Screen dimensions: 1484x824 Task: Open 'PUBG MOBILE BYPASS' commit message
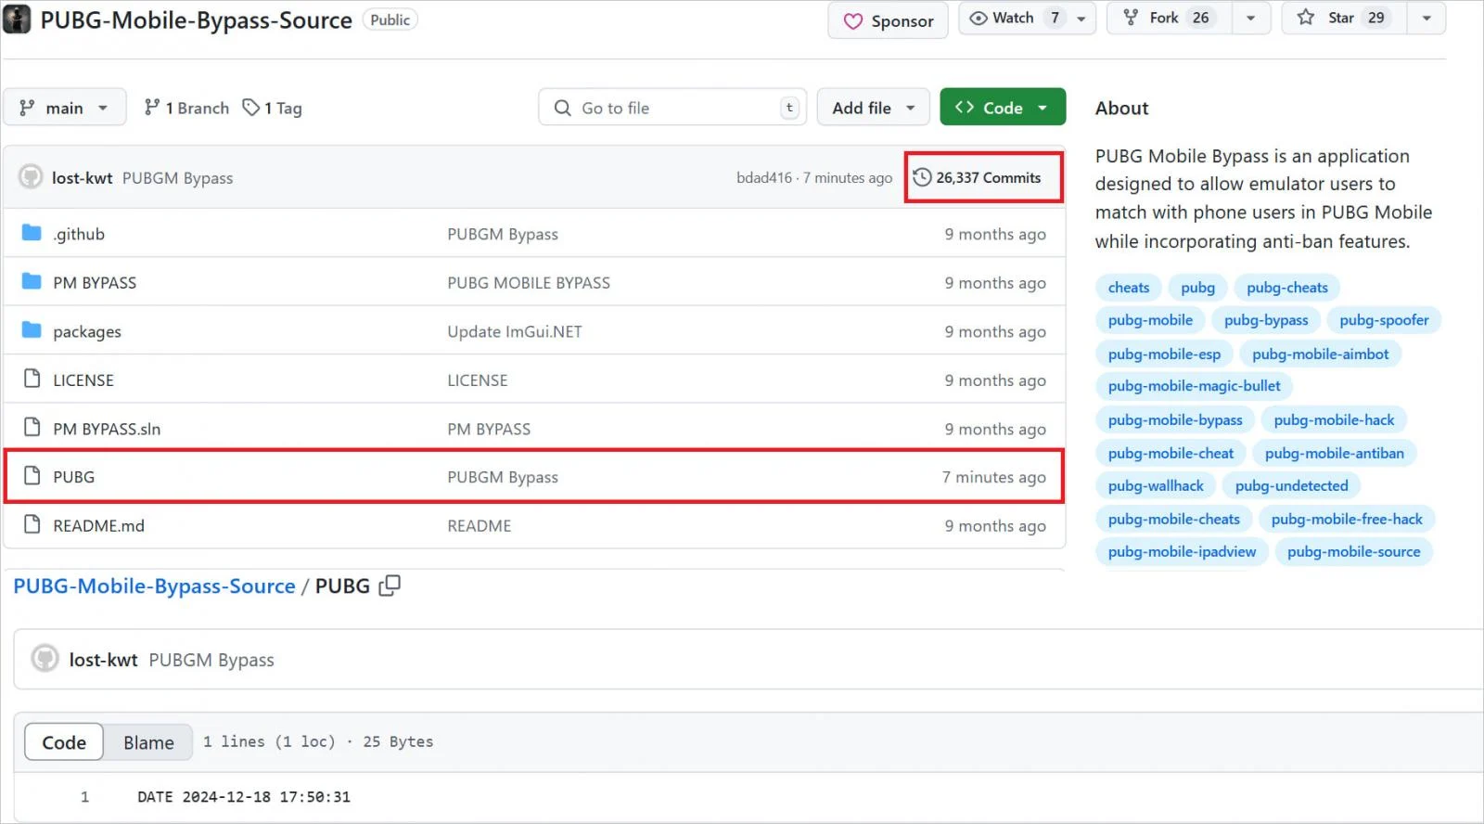[529, 283]
